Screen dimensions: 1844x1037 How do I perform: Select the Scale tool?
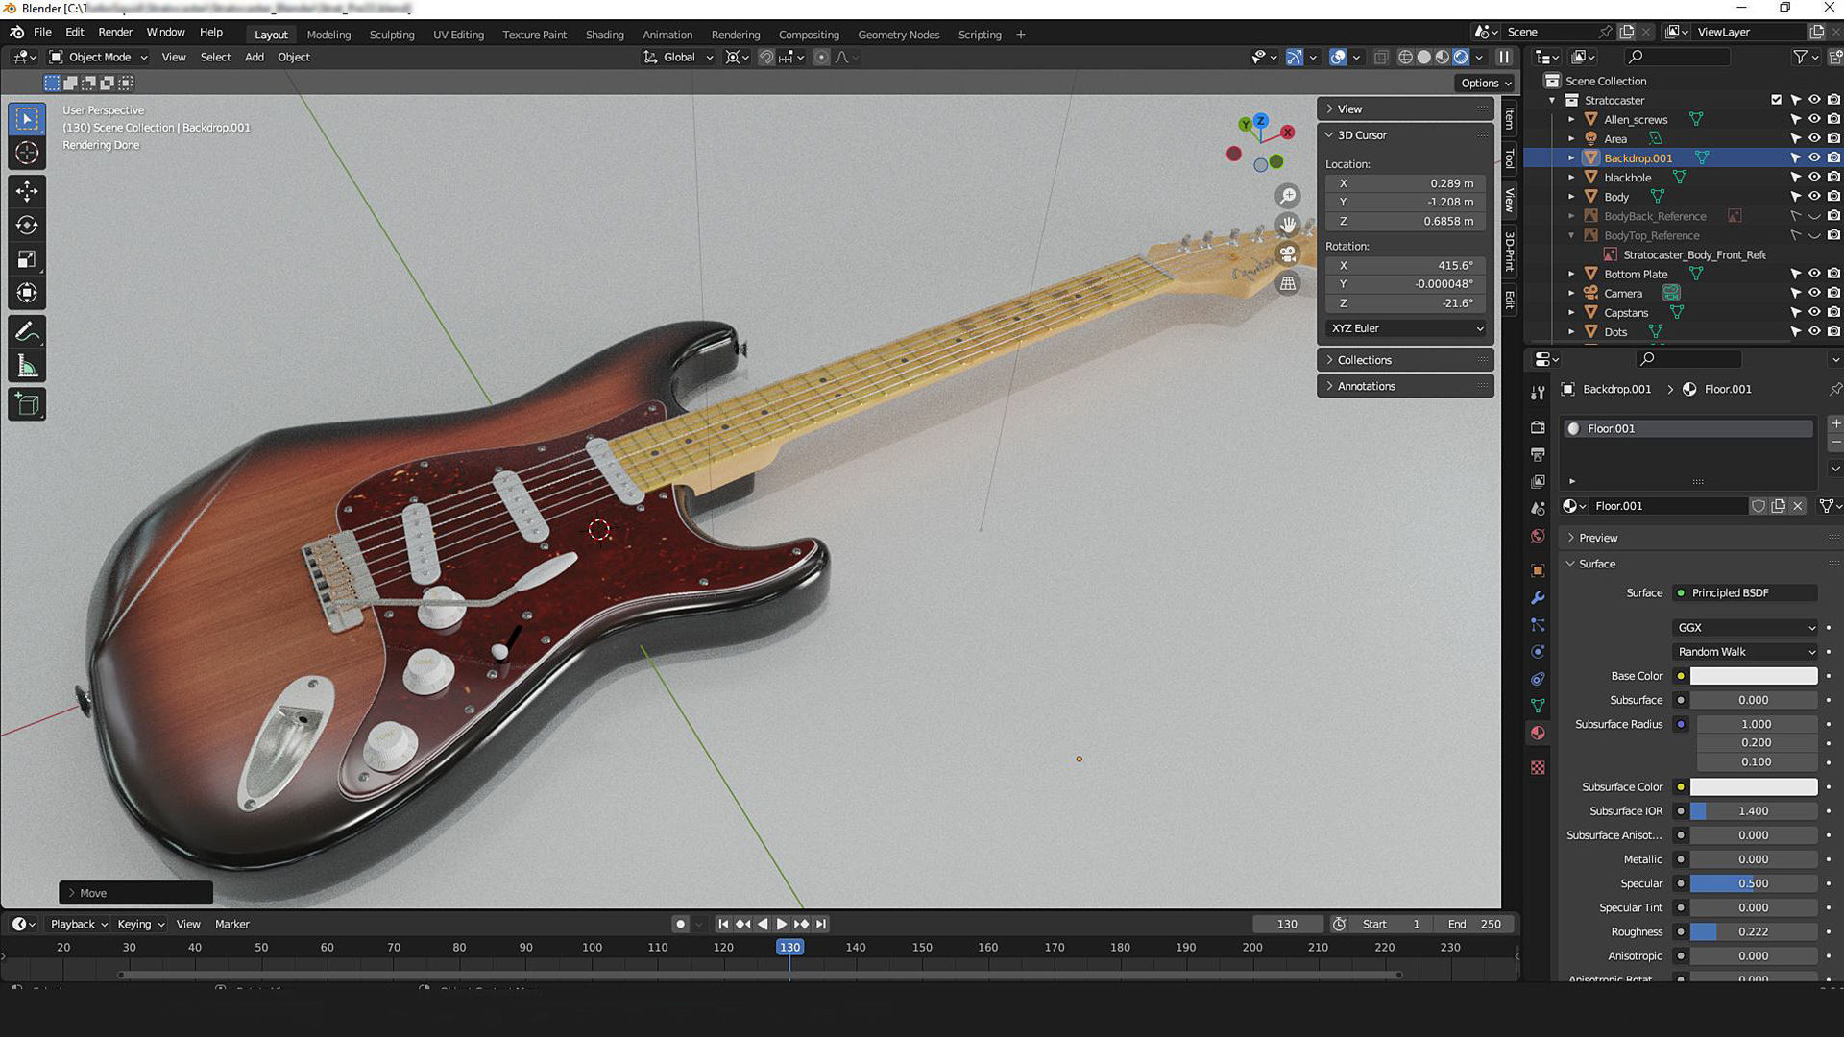click(27, 259)
